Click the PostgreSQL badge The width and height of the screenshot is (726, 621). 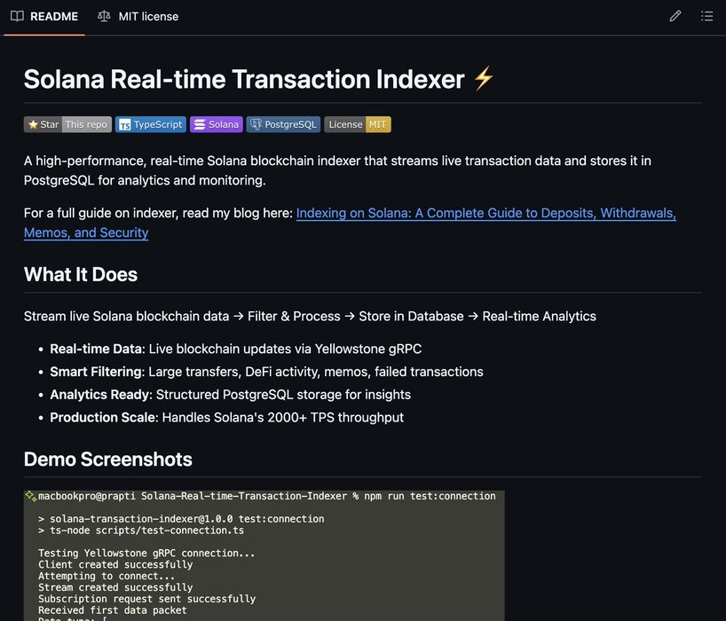click(x=283, y=124)
